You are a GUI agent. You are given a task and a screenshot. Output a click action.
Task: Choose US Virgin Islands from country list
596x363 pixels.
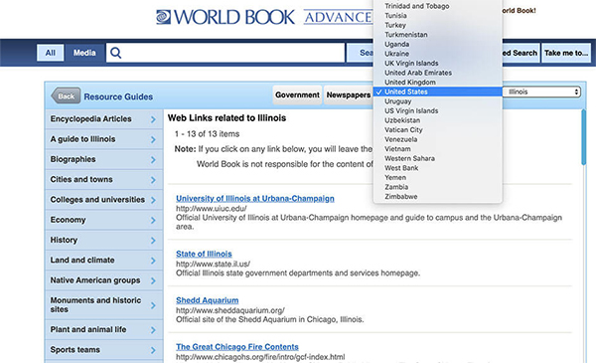click(x=438, y=111)
